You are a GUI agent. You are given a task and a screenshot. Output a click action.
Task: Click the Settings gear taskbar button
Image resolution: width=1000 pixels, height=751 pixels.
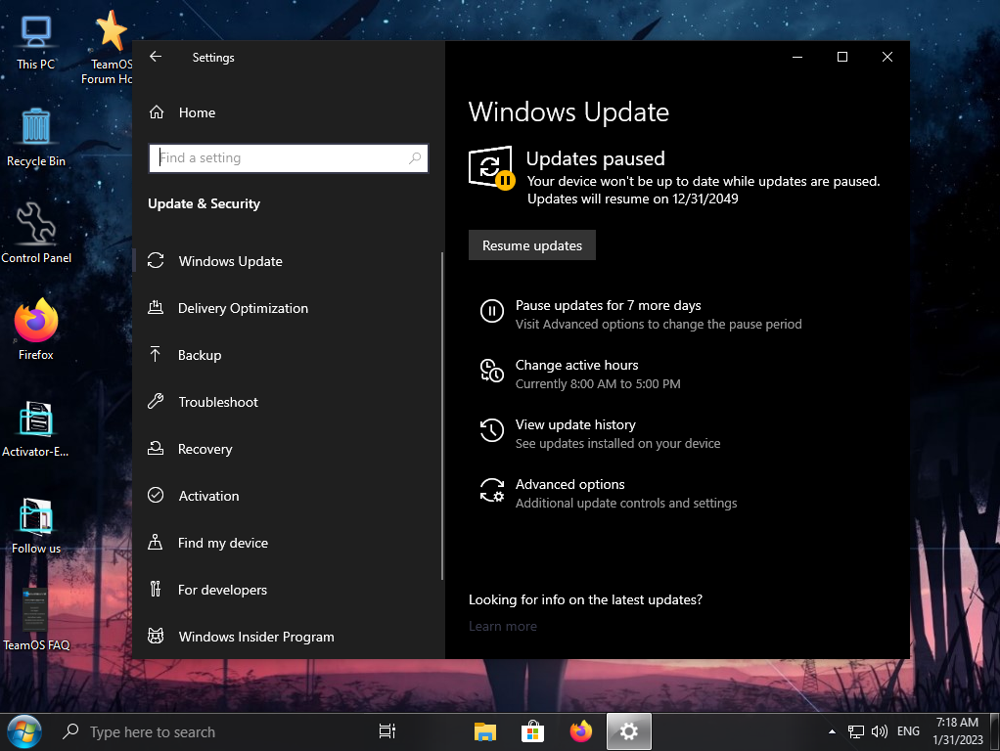tap(629, 731)
